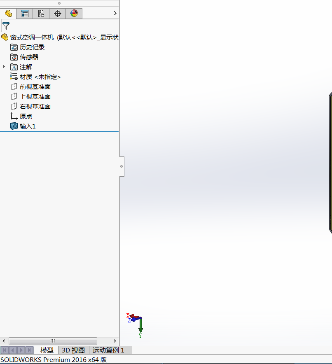Click the top split handle dot of the tree panel

point(59,3)
